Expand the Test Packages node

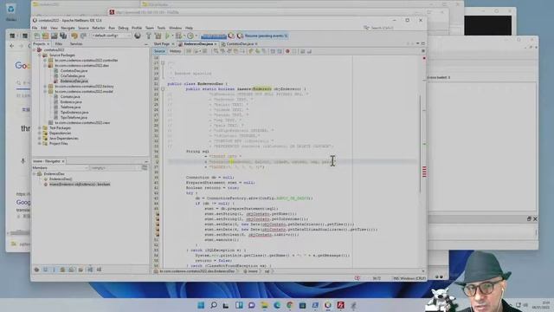pos(40,128)
